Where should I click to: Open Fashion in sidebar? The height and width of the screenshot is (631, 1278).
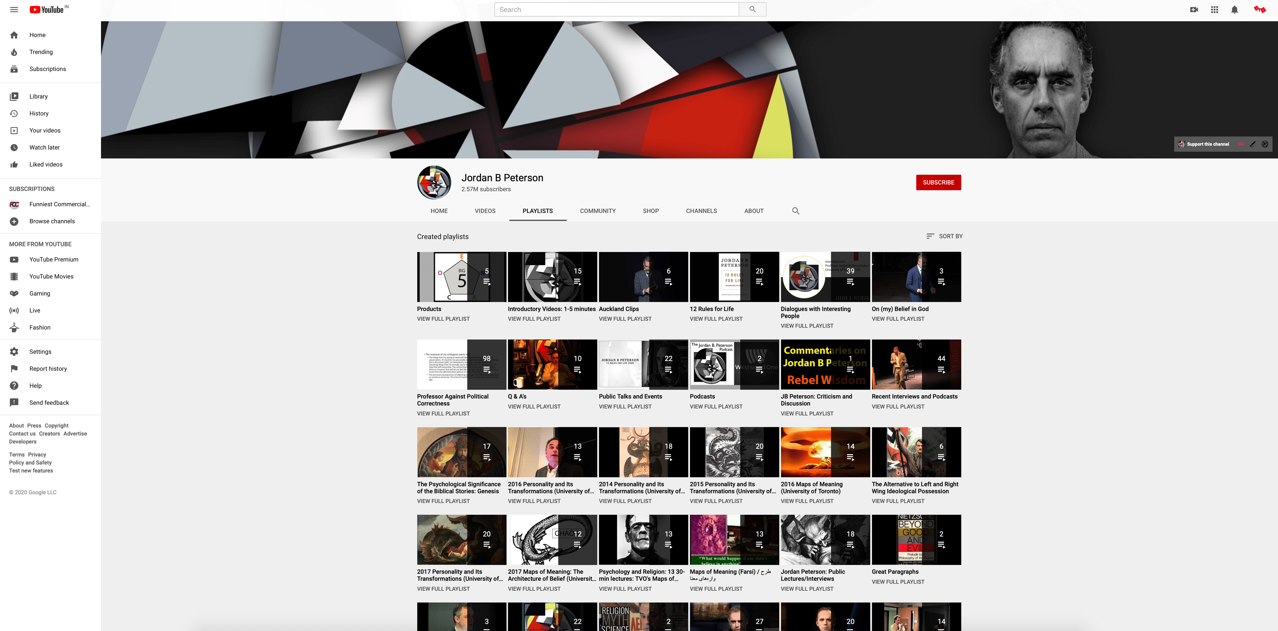tap(50, 327)
